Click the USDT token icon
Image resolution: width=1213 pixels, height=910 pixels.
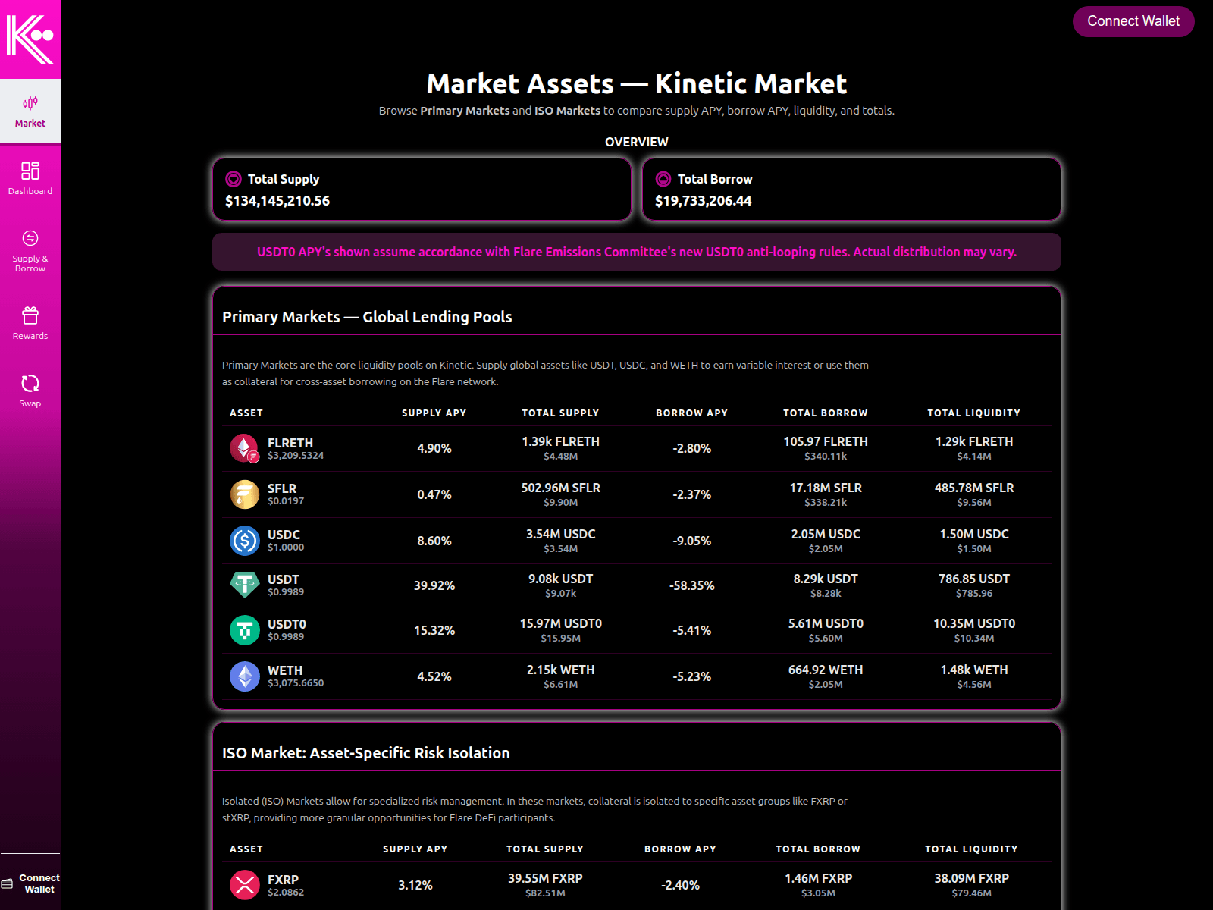[245, 585]
